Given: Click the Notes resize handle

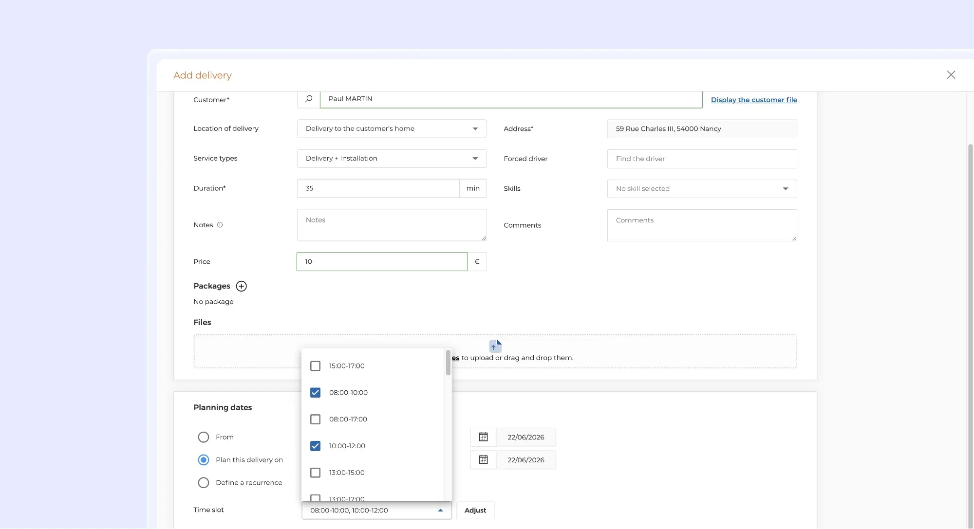Looking at the screenshot, I should pyautogui.click(x=484, y=238).
